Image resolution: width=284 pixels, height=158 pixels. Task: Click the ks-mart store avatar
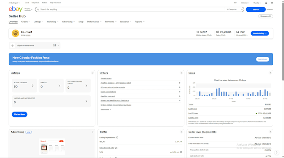(x=15, y=33)
